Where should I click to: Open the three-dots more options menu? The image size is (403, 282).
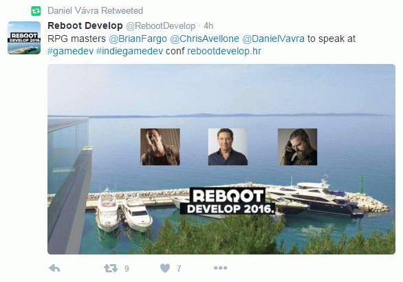(x=220, y=268)
